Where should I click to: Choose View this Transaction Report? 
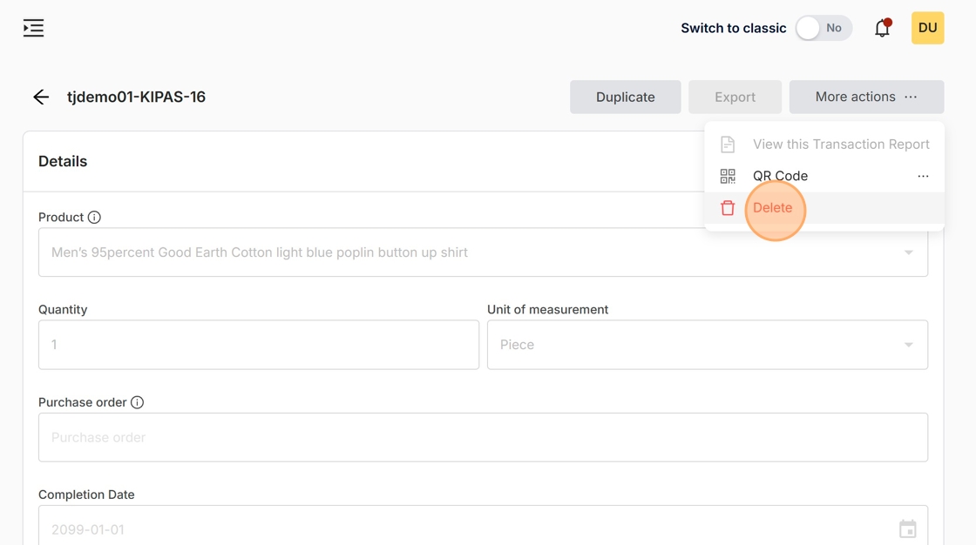click(840, 145)
